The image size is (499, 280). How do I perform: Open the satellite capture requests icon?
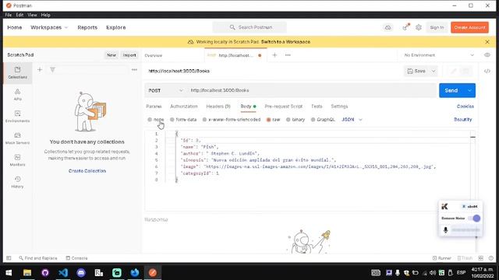point(405,28)
